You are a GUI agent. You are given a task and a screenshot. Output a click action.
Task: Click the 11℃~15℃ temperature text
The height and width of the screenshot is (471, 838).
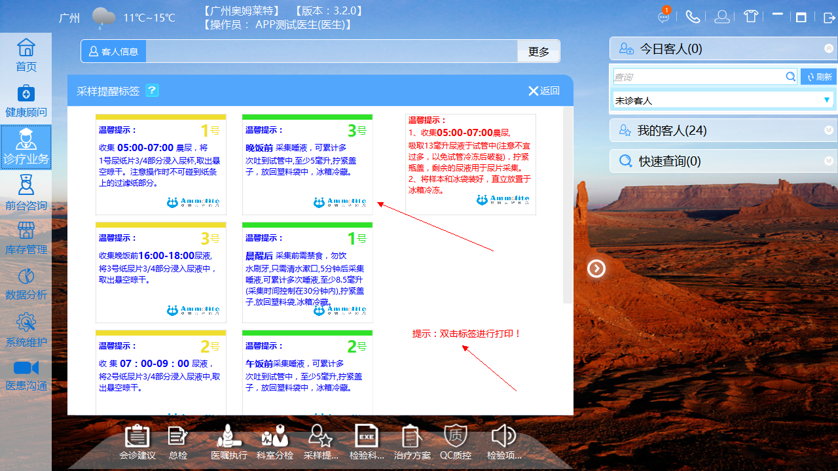[149, 18]
